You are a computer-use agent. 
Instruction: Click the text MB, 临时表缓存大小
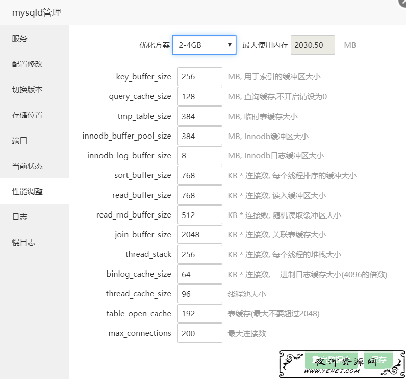pos(263,117)
